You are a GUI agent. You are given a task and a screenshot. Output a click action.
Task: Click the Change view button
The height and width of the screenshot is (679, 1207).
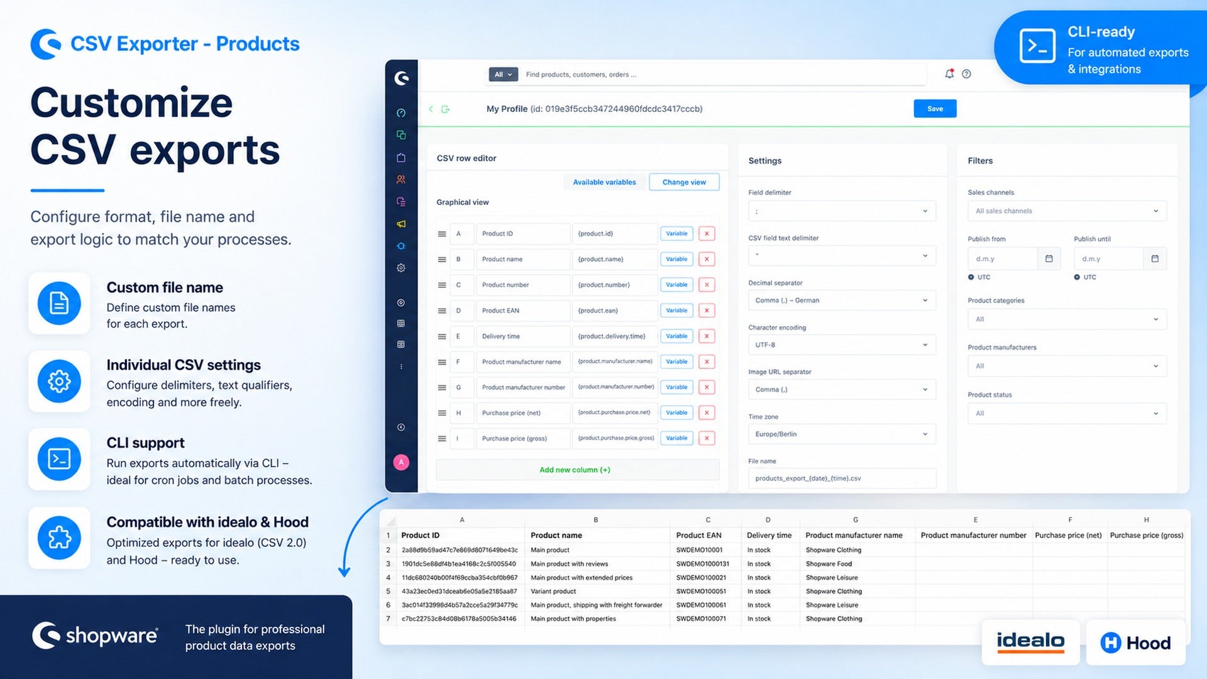point(684,182)
